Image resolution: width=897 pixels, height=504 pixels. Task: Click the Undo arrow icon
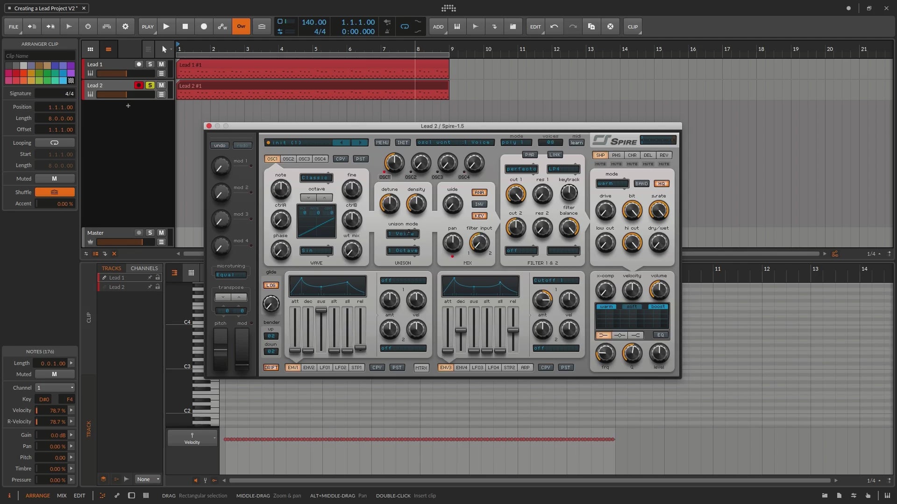554,27
